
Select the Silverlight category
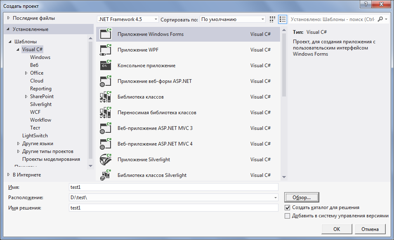[x=41, y=104]
